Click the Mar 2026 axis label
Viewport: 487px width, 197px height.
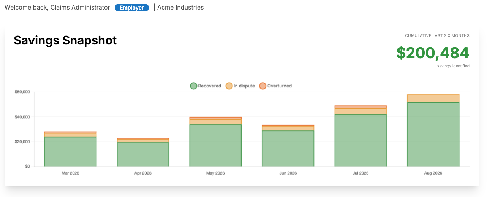[70, 173]
